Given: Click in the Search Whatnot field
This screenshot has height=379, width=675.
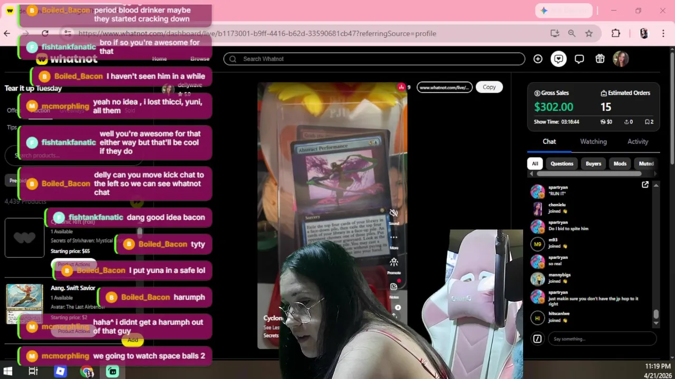Looking at the screenshot, I should pyautogui.click(x=374, y=59).
